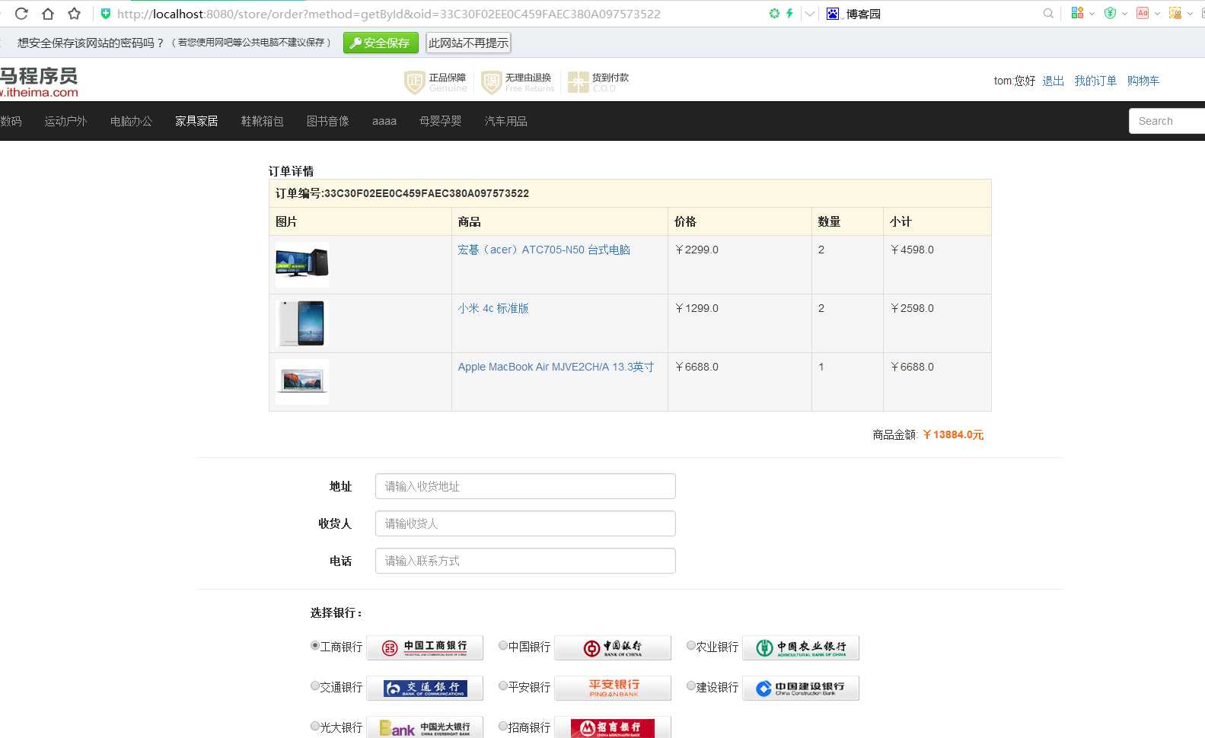Reload the page with the refresh icon
The image size is (1205, 738).
click(x=21, y=14)
